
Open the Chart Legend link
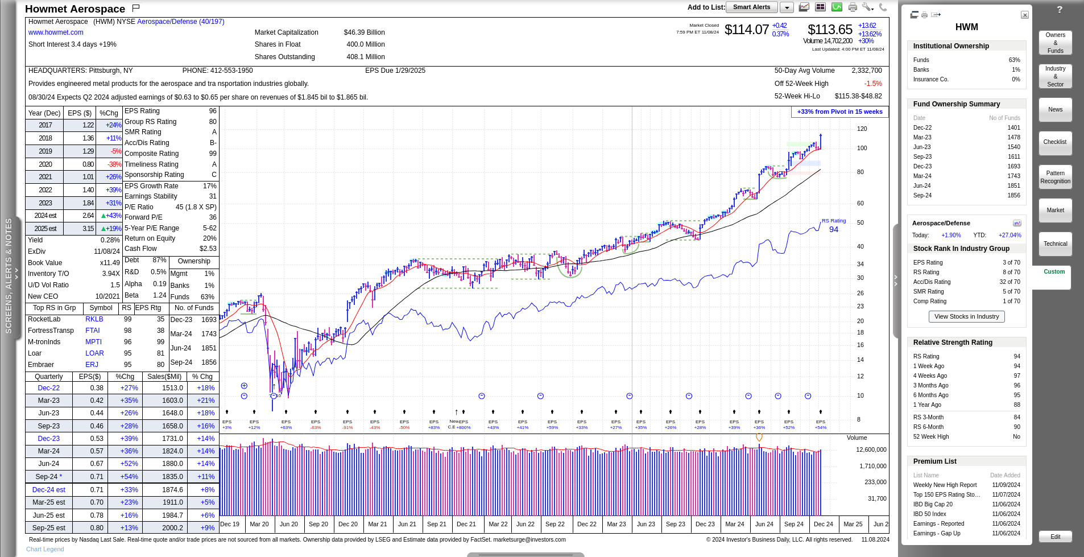[x=45, y=549]
